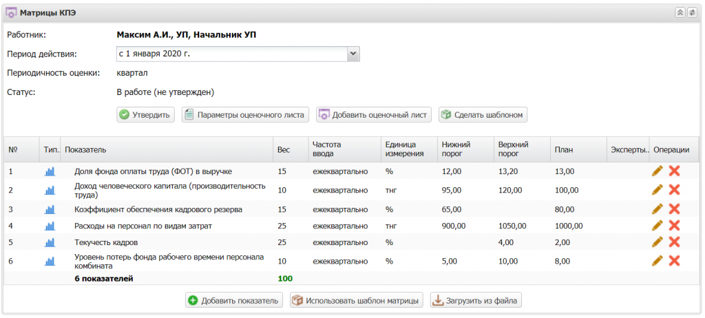705x318 pixels.
Task: Sort by the Показатель column header
Action: 167,150
